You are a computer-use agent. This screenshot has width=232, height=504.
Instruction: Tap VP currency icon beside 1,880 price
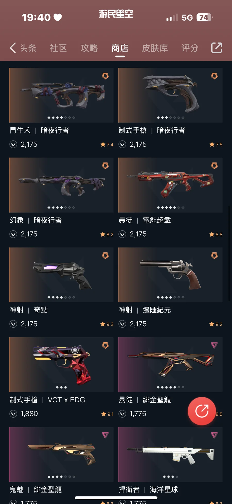click(x=13, y=414)
